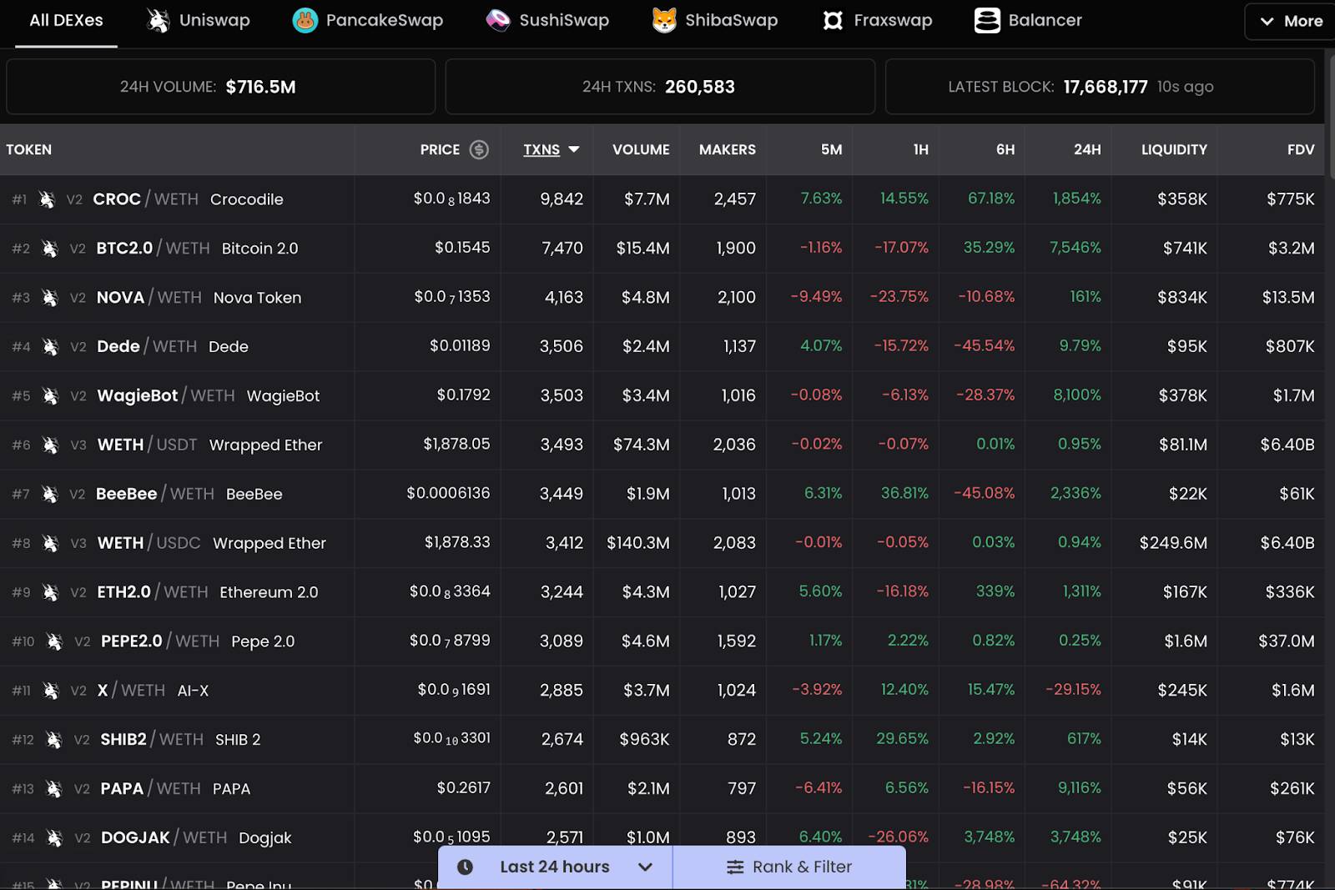Image resolution: width=1335 pixels, height=890 pixels.
Task: Open the CROC / WETH Crocodile pair
Action: coord(662,199)
